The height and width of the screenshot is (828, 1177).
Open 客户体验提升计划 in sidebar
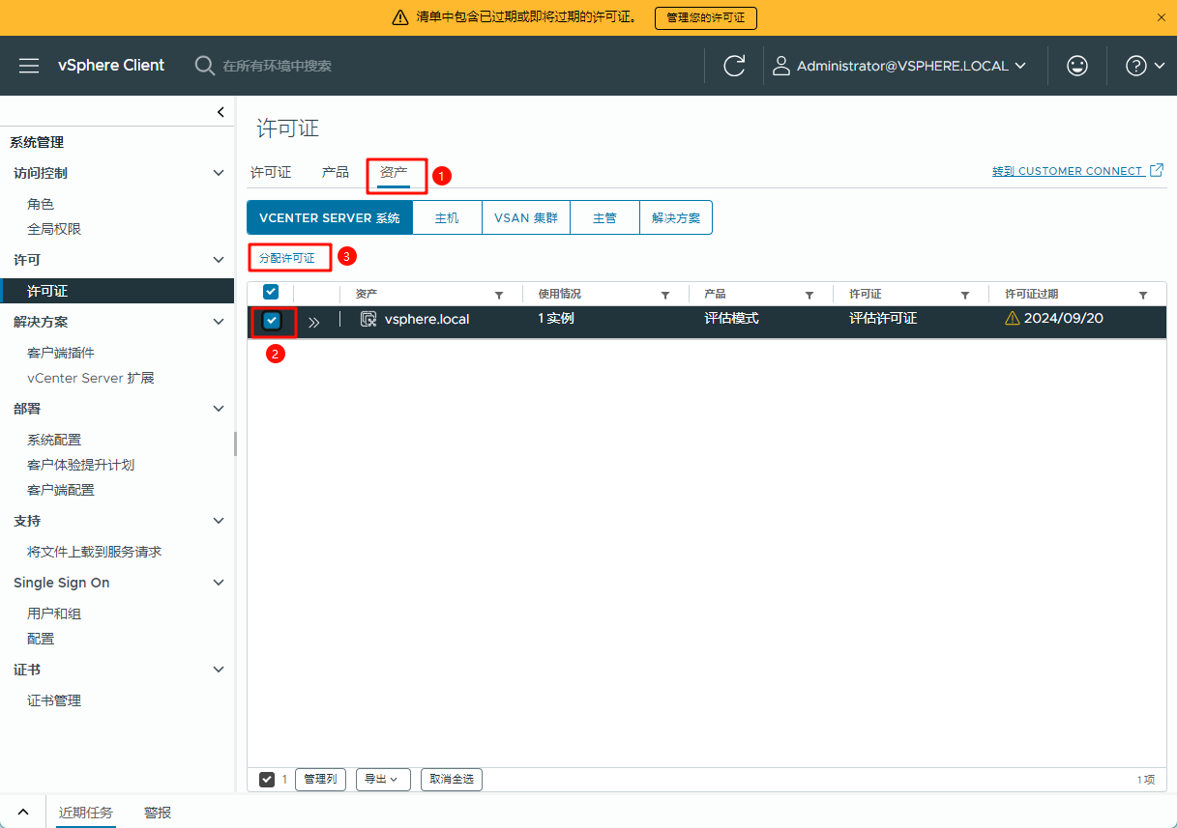(81, 465)
